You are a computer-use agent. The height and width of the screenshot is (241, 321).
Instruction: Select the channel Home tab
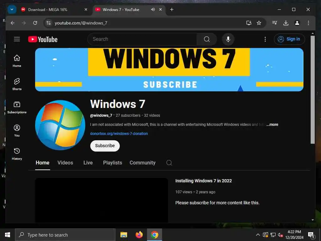(43, 163)
